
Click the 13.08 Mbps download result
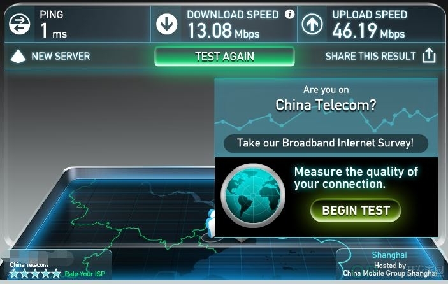click(224, 31)
